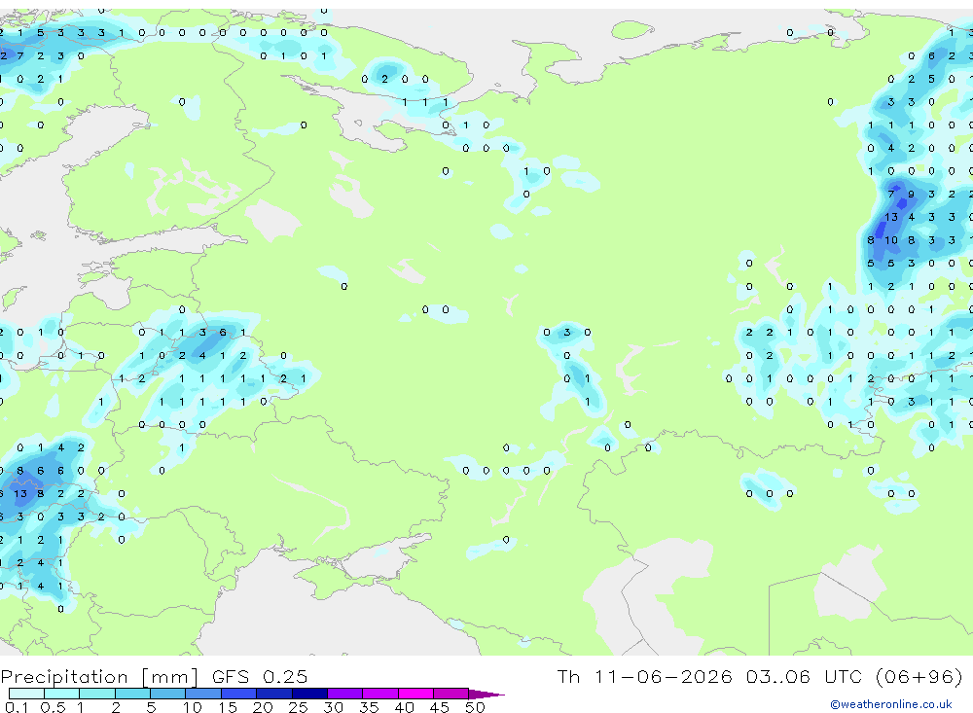Image resolution: width=973 pixels, height=713 pixels.
Task: Click the '25' legend scale label
Action: 299,707
